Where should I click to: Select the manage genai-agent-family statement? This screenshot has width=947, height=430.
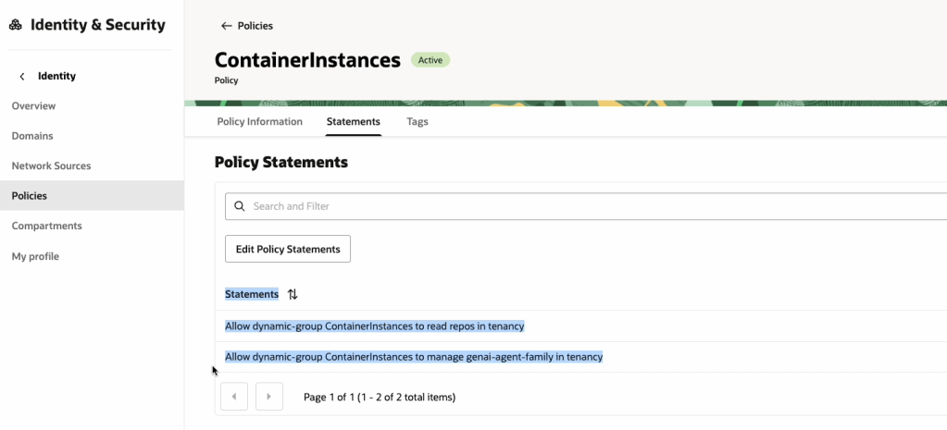click(x=413, y=356)
